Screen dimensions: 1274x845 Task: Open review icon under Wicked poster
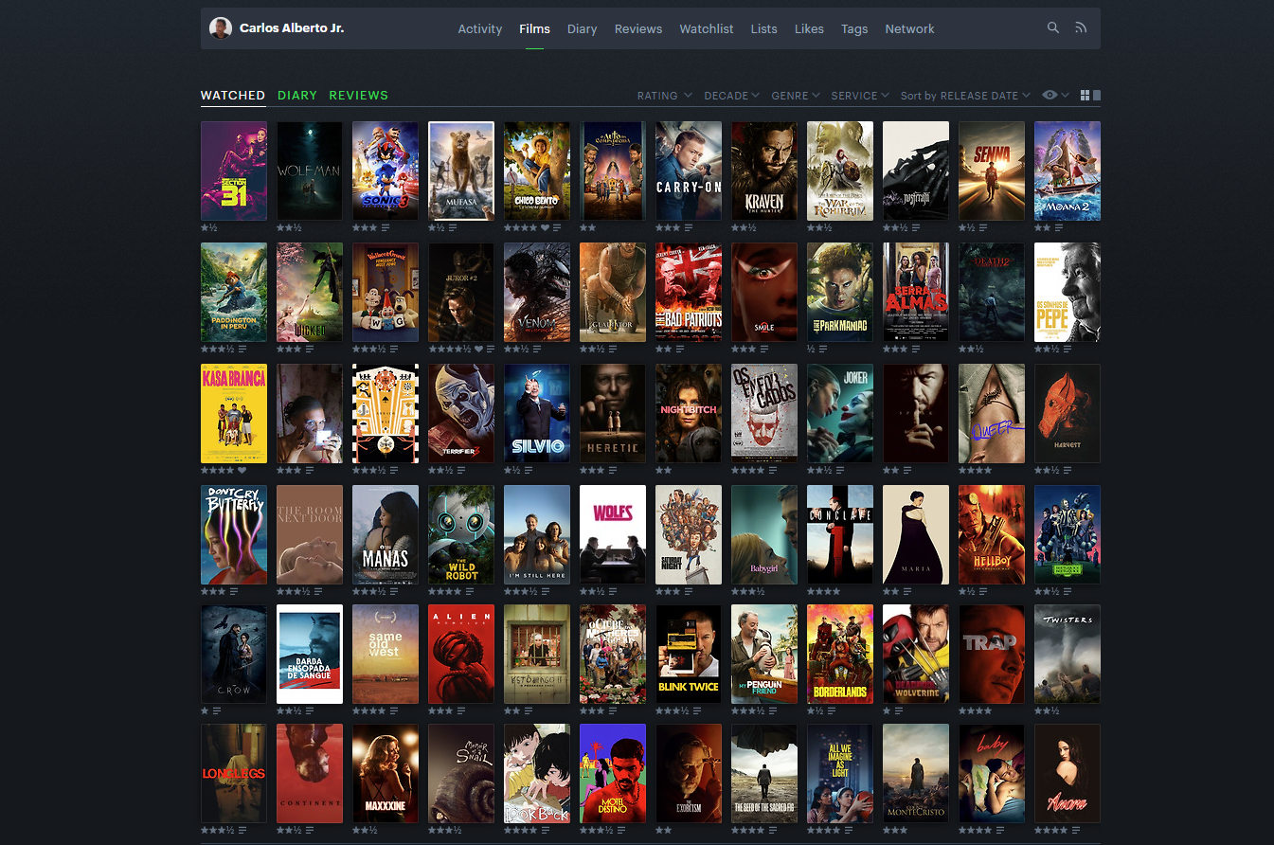(310, 349)
